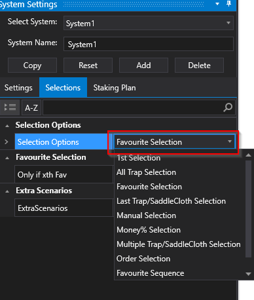Collapse the Selection Options category
This screenshot has height=300, width=254.
coord(7,126)
